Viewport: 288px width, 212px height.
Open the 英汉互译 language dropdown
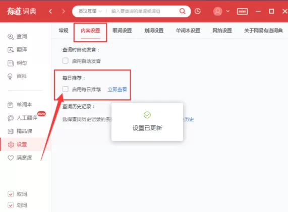[90, 12]
